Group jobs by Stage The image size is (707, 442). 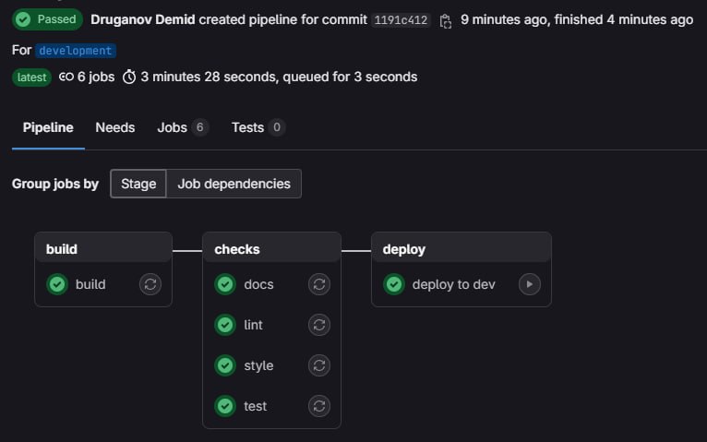tap(138, 184)
